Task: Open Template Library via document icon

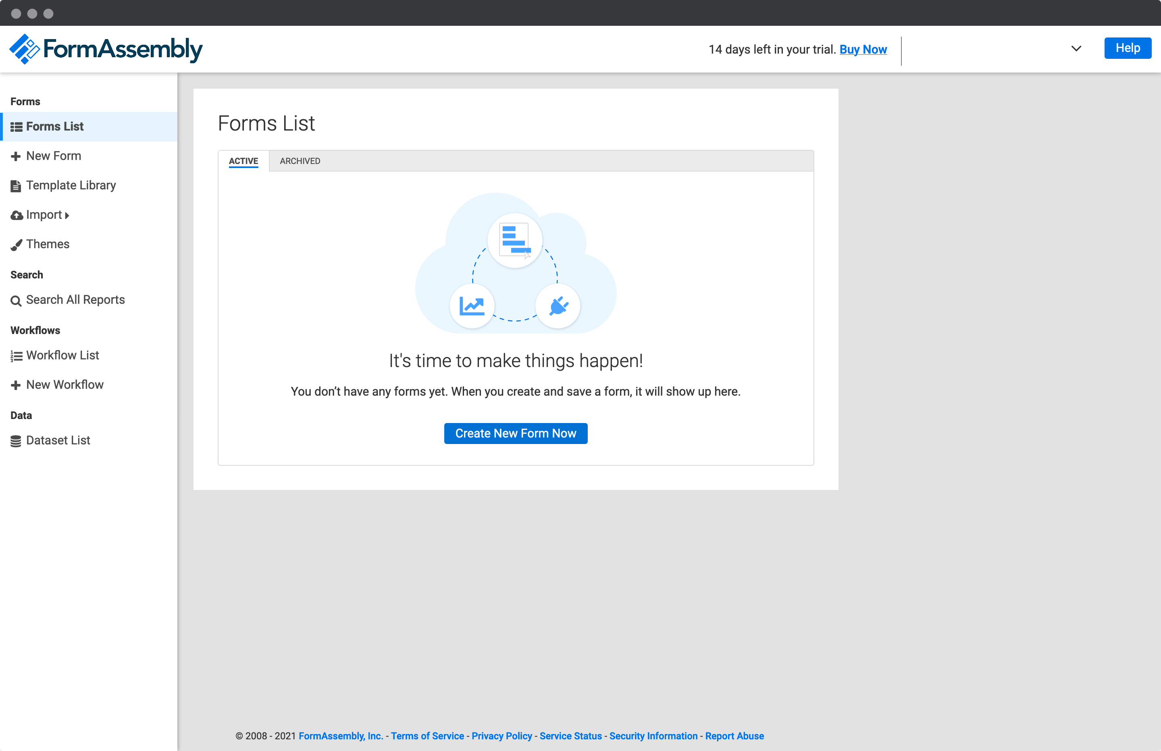Action: click(16, 185)
